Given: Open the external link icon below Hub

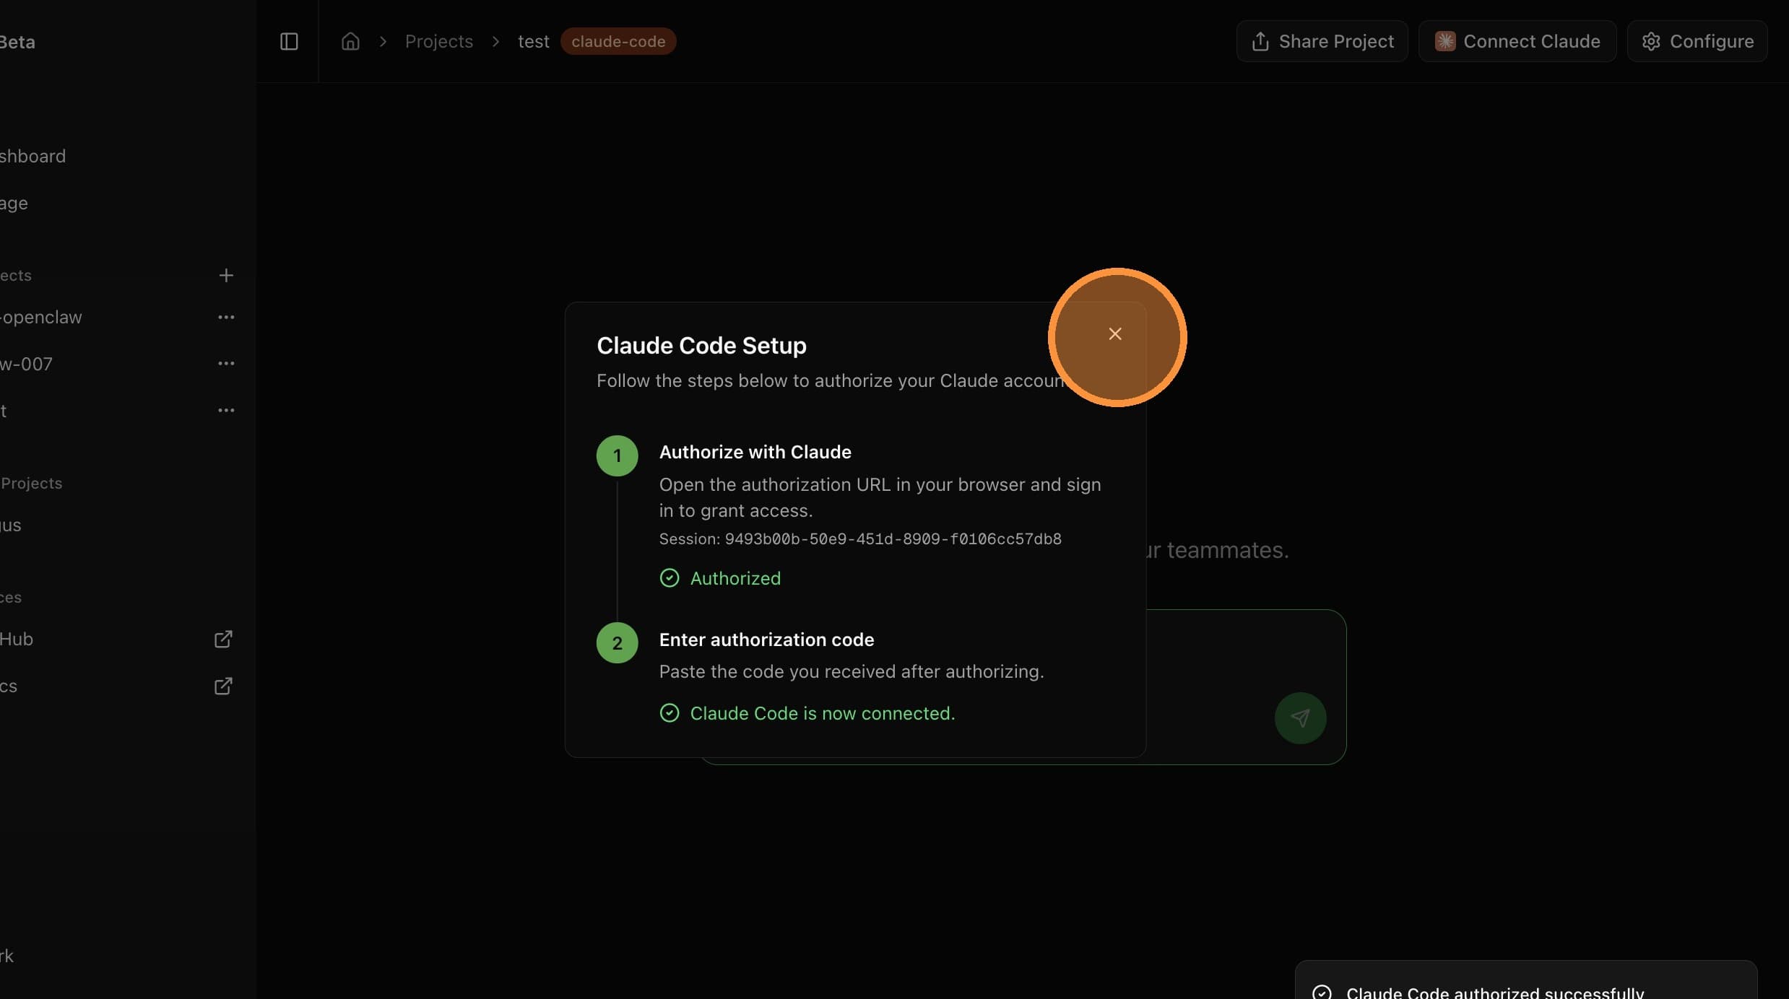Looking at the screenshot, I should tap(223, 686).
